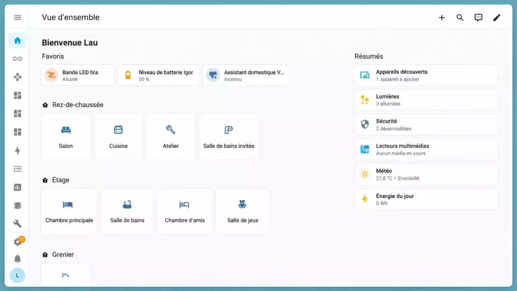Click the "Bande LED tira" label
Viewport: 517px width, 291px height.
[80, 72]
